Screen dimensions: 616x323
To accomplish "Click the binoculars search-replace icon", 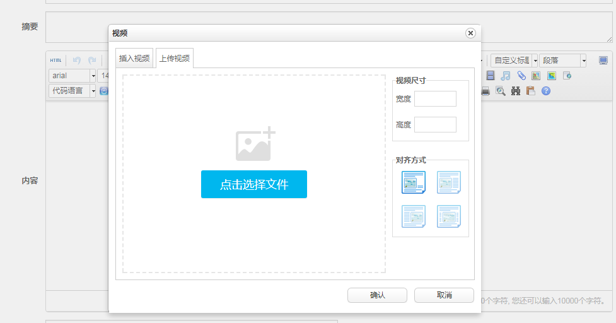I will [515, 91].
